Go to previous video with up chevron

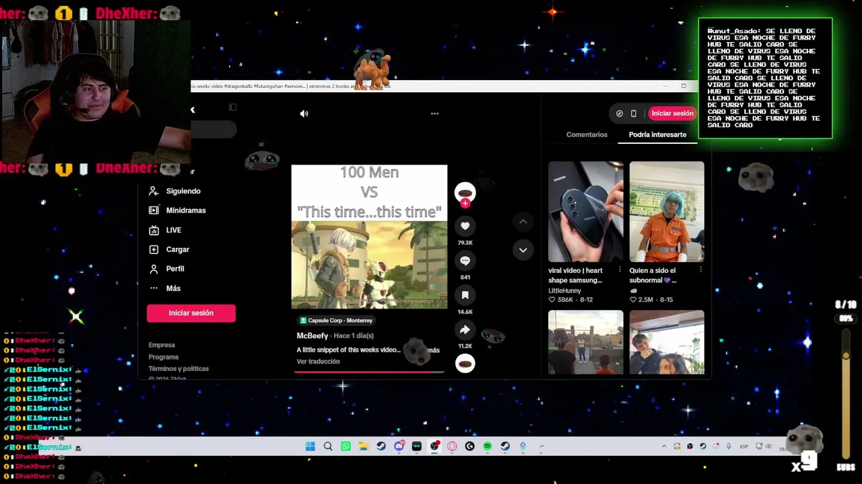[x=523, y=222]
